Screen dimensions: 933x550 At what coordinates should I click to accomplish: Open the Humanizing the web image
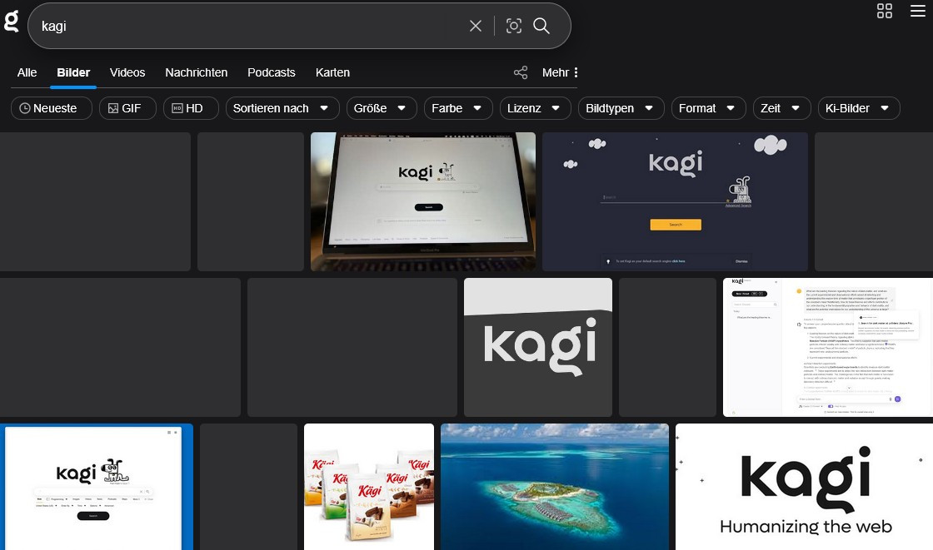(x=804, y=487)
